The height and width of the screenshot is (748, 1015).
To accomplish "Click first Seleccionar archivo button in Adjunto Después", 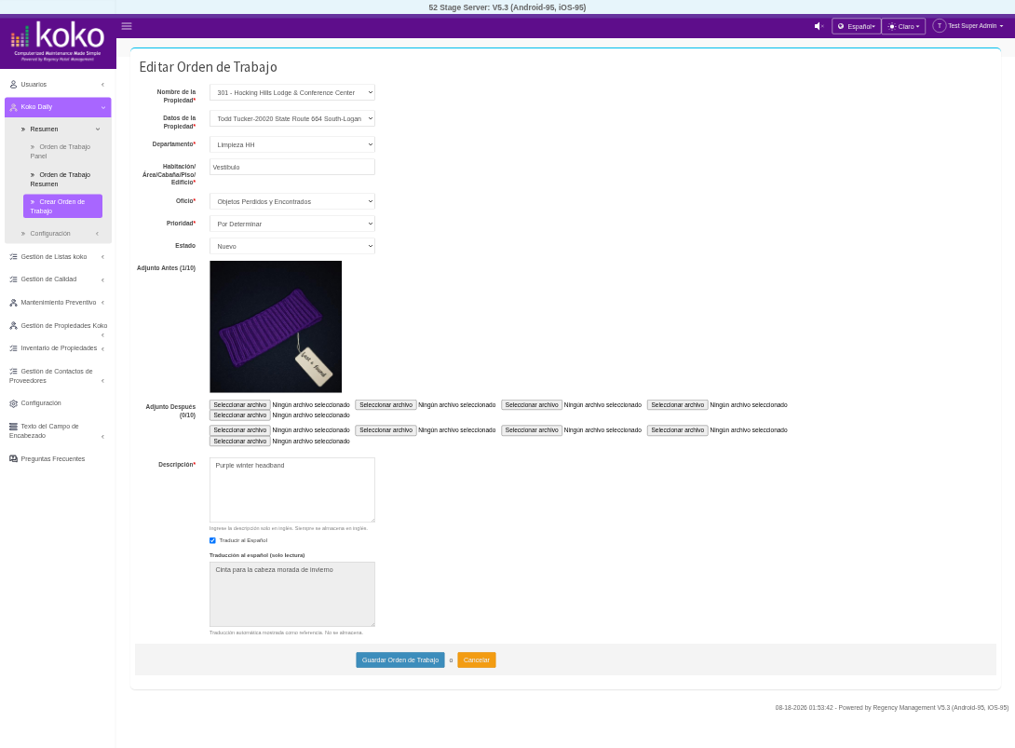I will point(240,405).
